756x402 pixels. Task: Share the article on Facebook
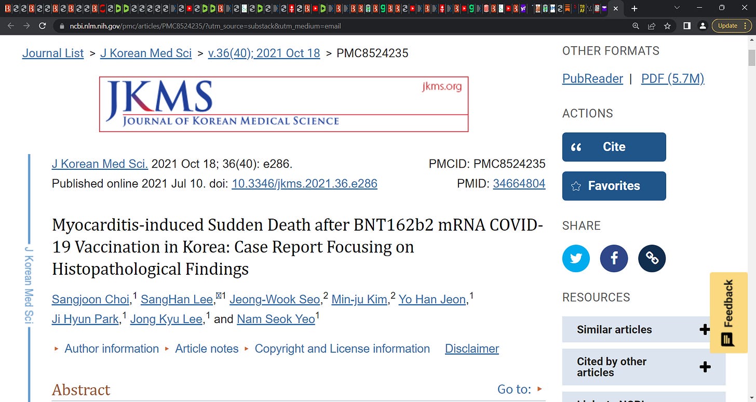(614, 258)
